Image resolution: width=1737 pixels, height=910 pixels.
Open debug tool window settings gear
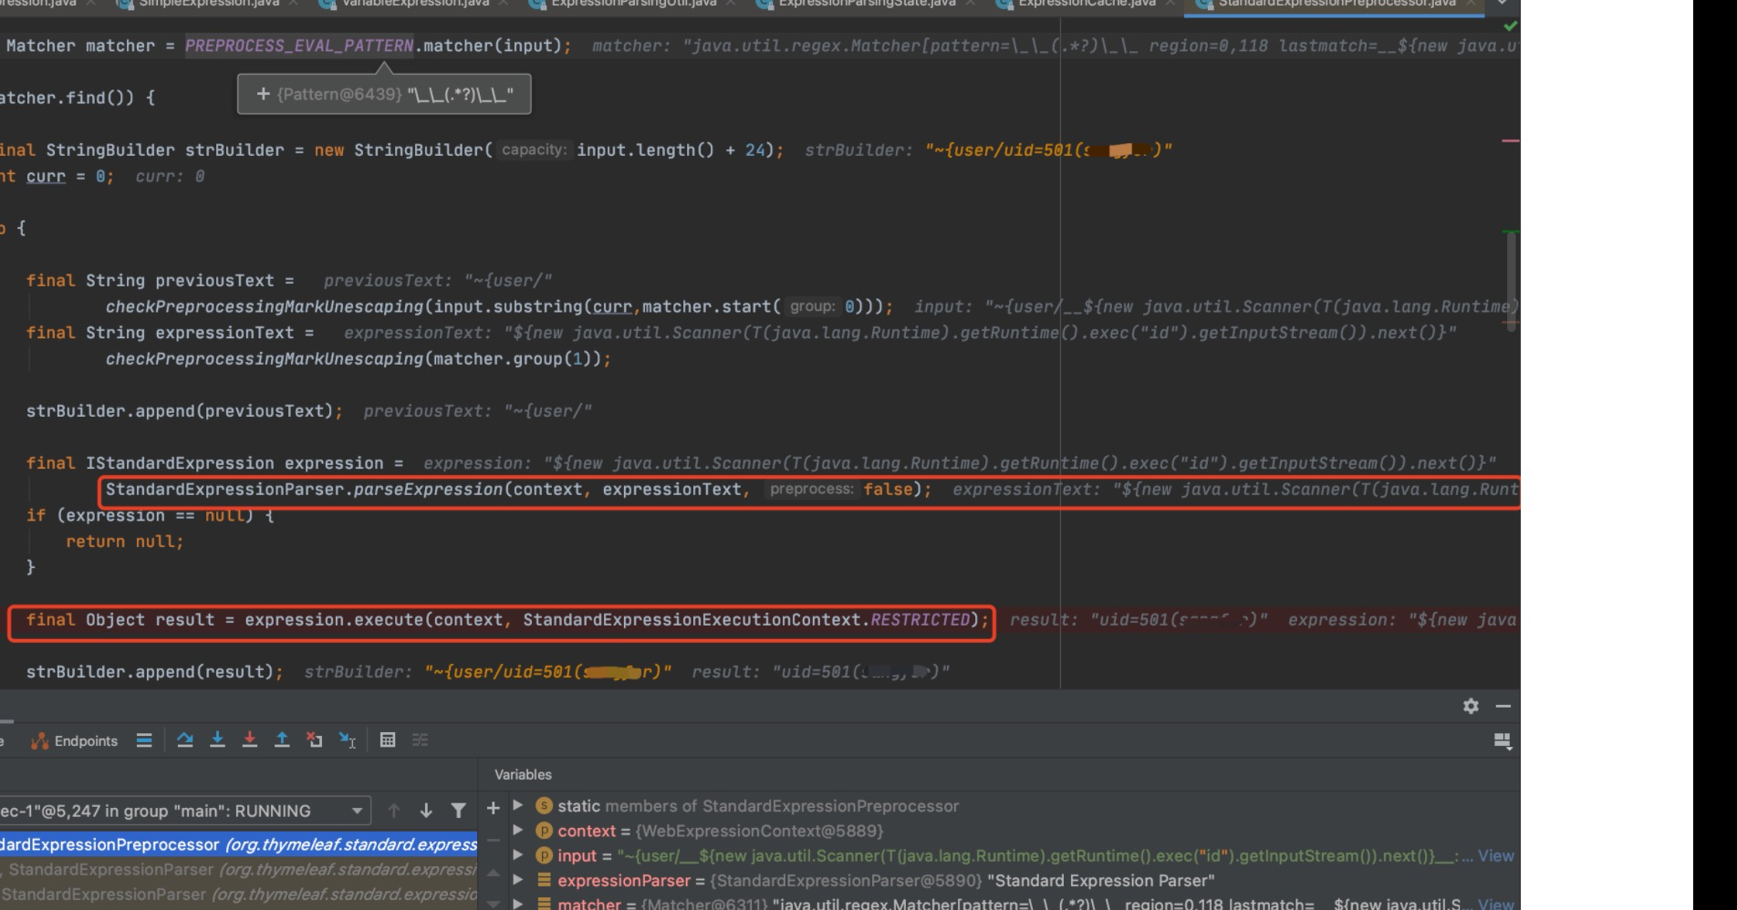click(x=1471, y=706)
